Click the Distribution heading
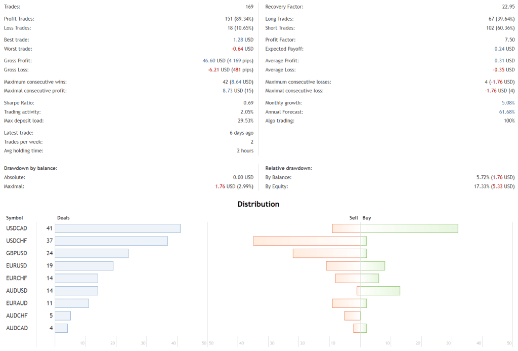 coord(258,205)
